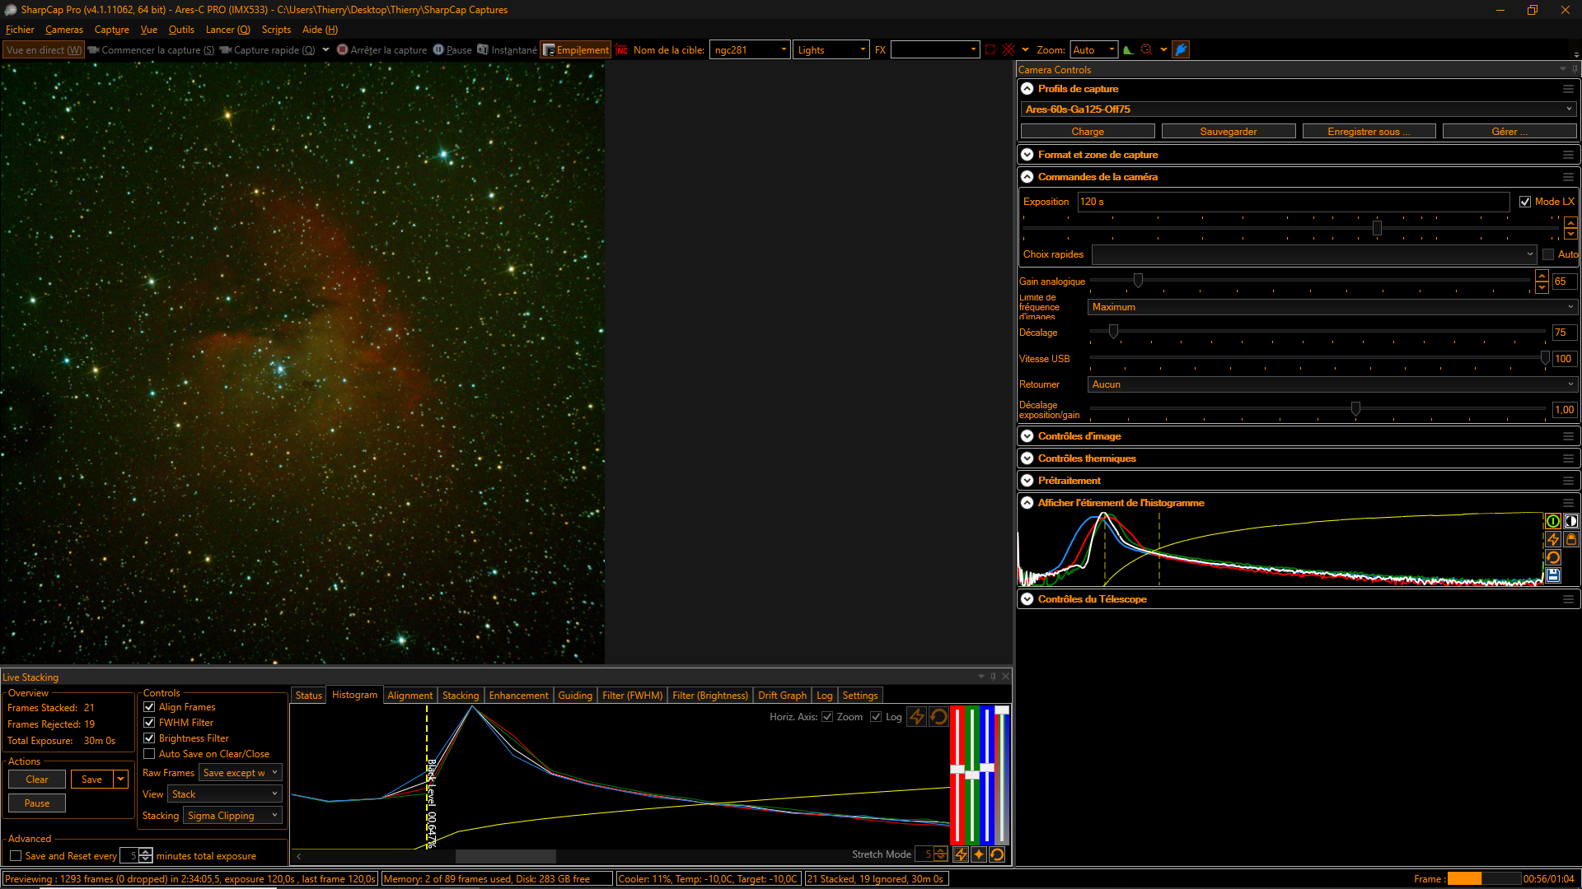Click the reset icon below the colour sliders

point(997,854)
